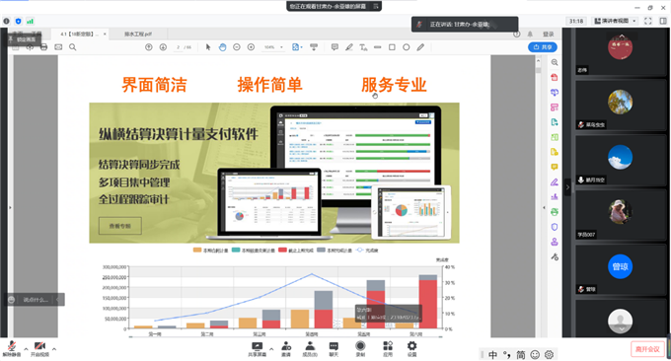Click the PDF vertical scrollbar
671x361 pixels.
point(538,196)
